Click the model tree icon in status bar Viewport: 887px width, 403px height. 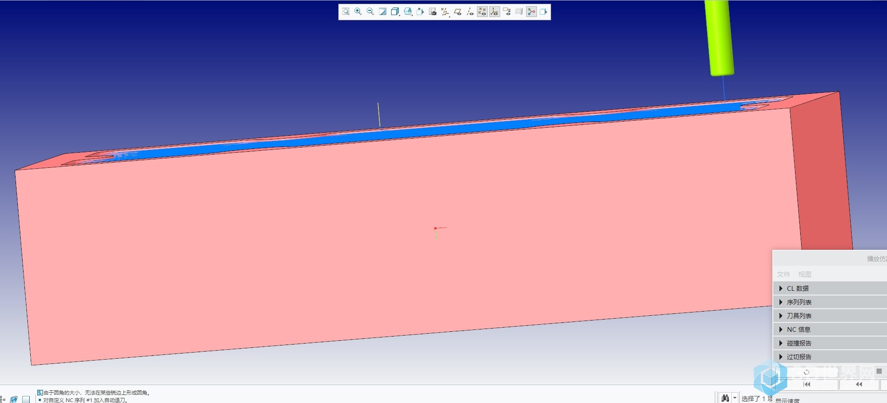[3, 399]
